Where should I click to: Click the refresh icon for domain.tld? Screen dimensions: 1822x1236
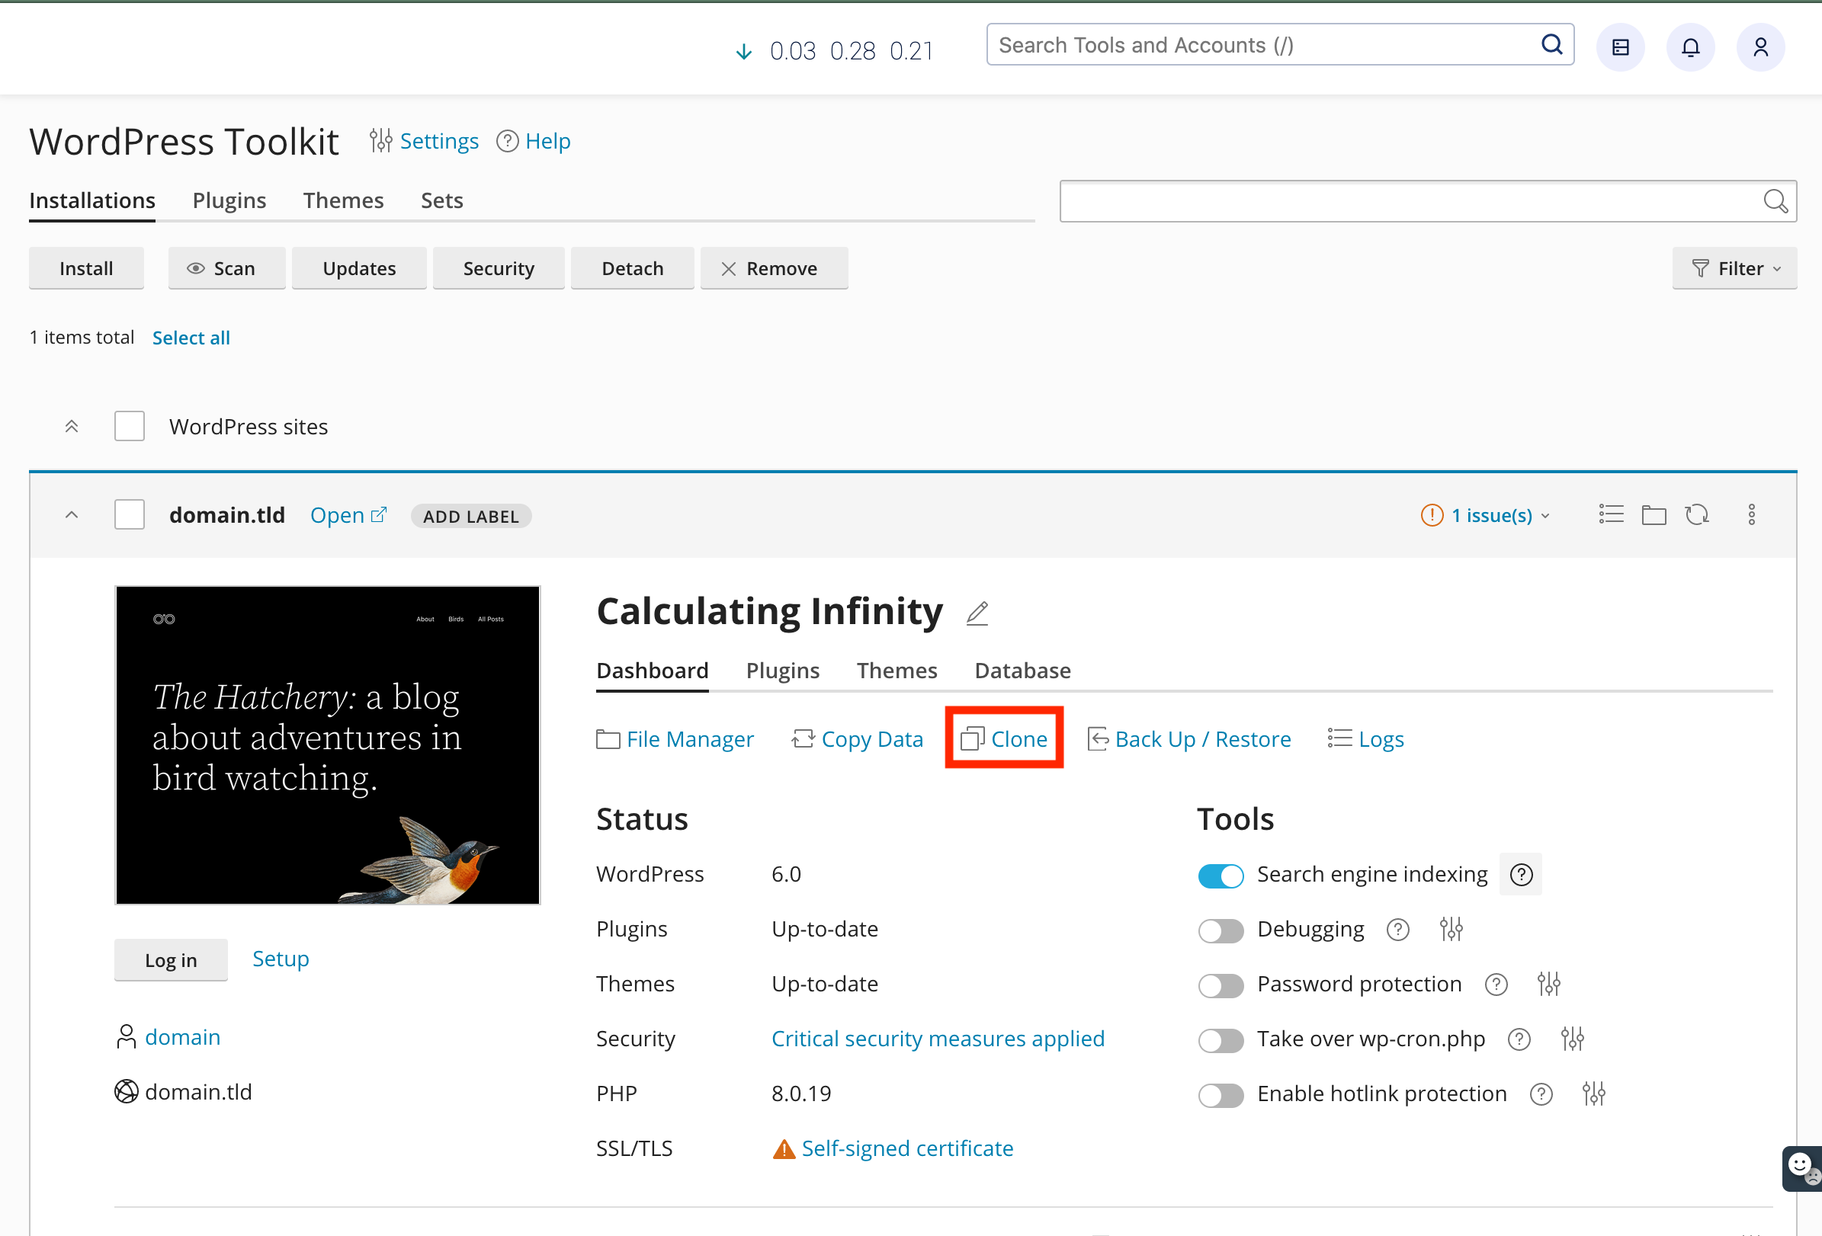[1696, 515]
